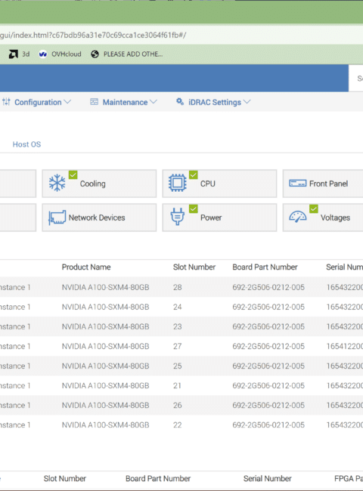Image resolution: width=363 pixels, height=491 pixels.
Task: Select the slot number 25 cell
Action: tap(178, 366)
